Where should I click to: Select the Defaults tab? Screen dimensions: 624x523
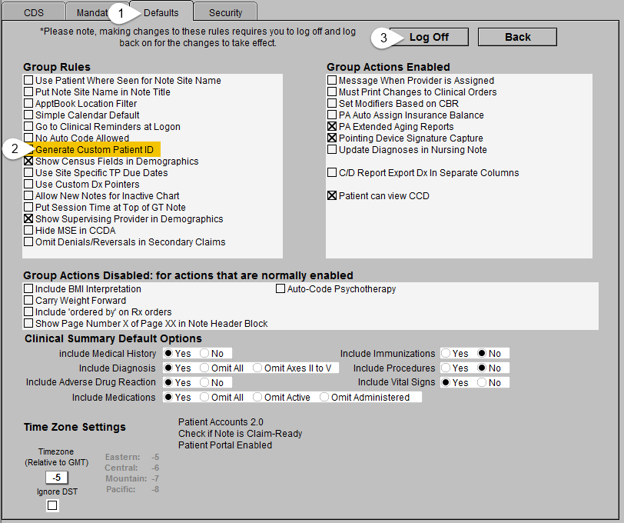pos(161,12)
